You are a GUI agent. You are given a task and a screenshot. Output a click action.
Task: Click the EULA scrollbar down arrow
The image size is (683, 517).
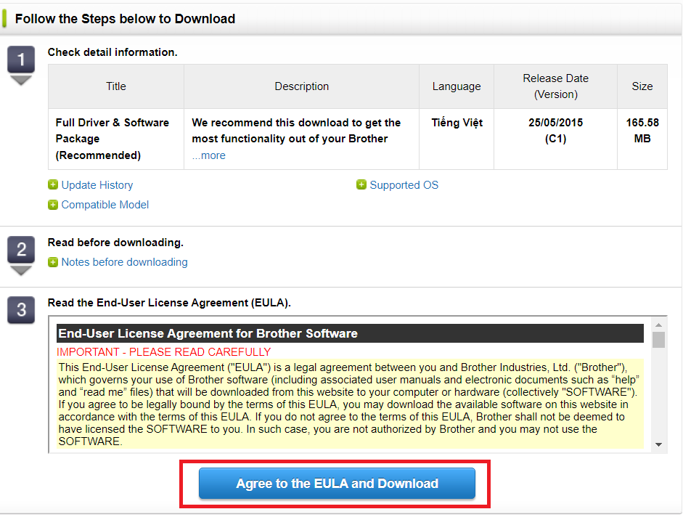[x=658, y=444]
